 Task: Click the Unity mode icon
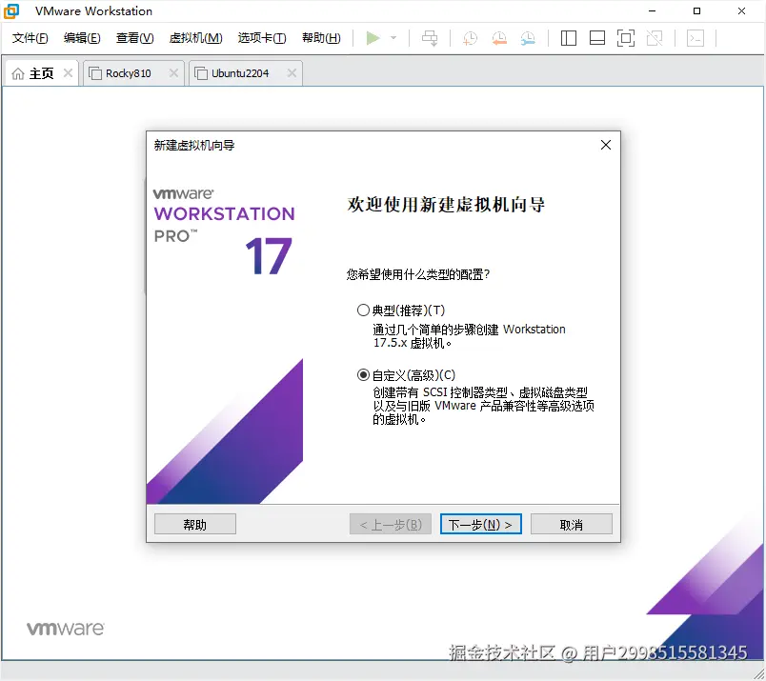(655, 38)
